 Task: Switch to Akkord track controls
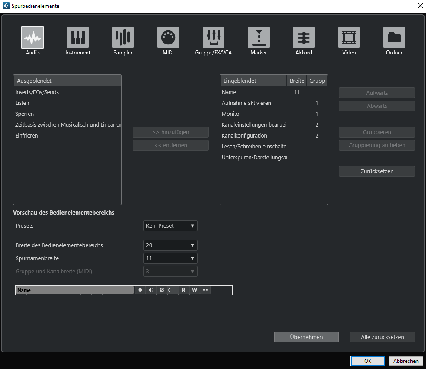point(304,38)
